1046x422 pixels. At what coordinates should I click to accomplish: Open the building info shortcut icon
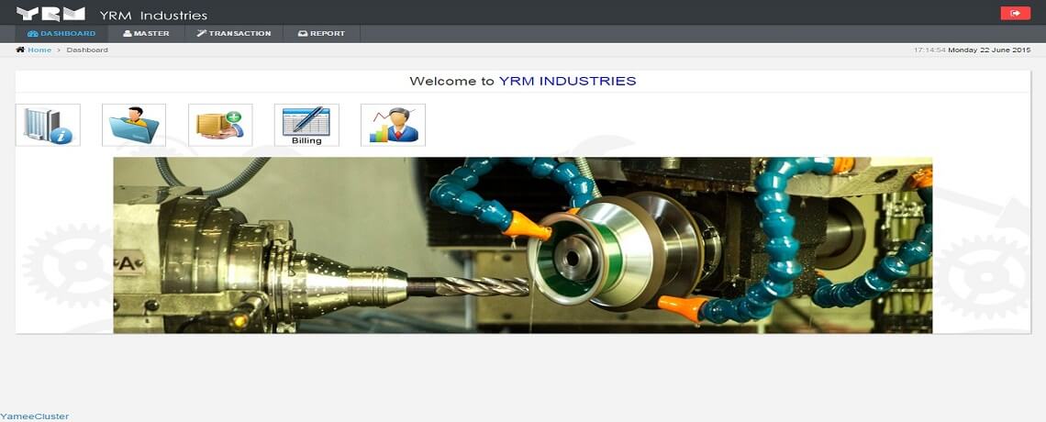click(x=48, y=125)
